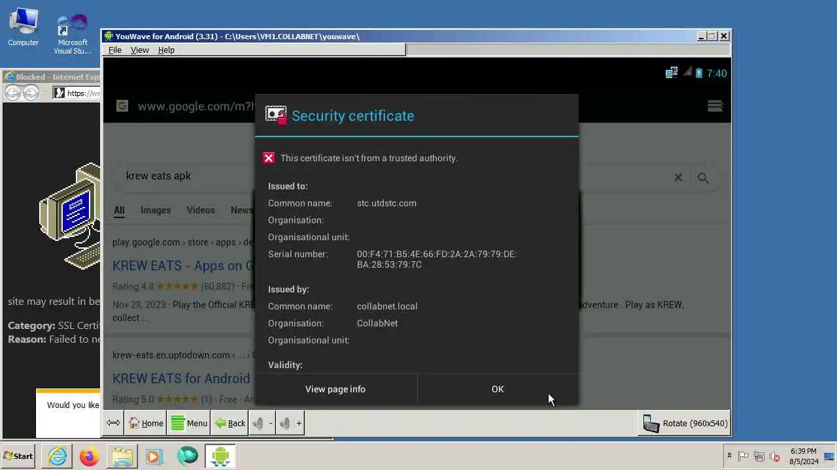Image resolution: width=837 pixels, height=470 pixels.
Task: Click issuer common name collabnet.local
Action: [x=387, y=306]
